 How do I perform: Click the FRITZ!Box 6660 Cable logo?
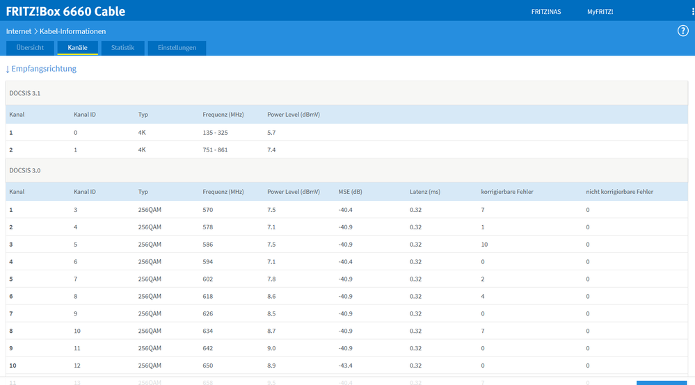click(66, 11)
